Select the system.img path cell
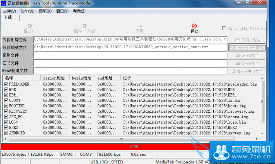The image size is (275, 164). (x=187, y=133)
